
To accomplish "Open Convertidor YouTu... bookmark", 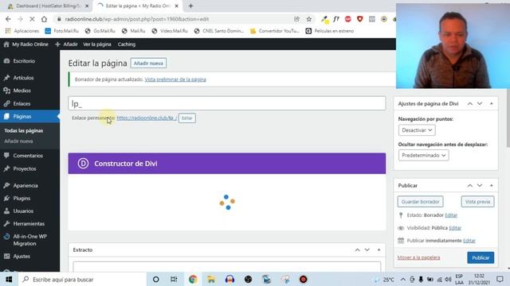I will tap(274, 31).
